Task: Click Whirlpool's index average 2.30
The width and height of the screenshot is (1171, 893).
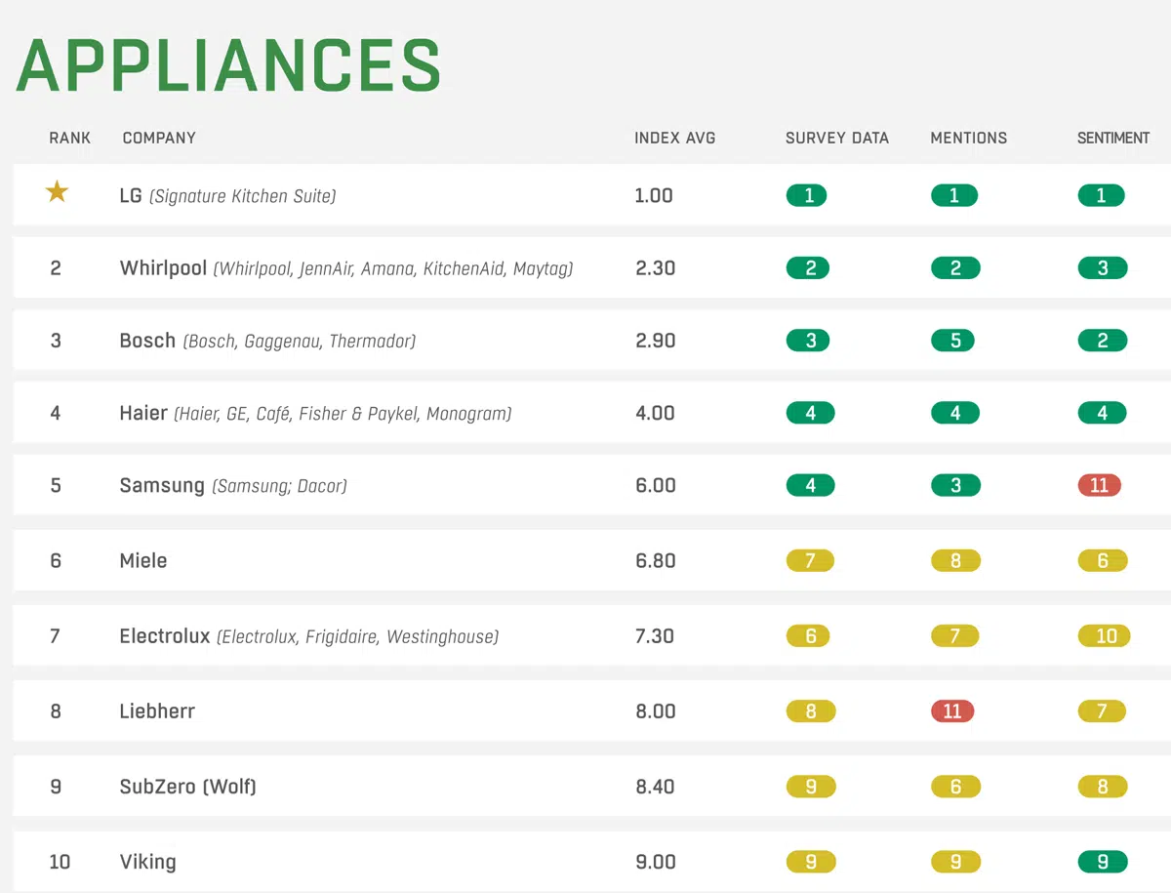Action: pyautogui.click(x=655, y=267)
